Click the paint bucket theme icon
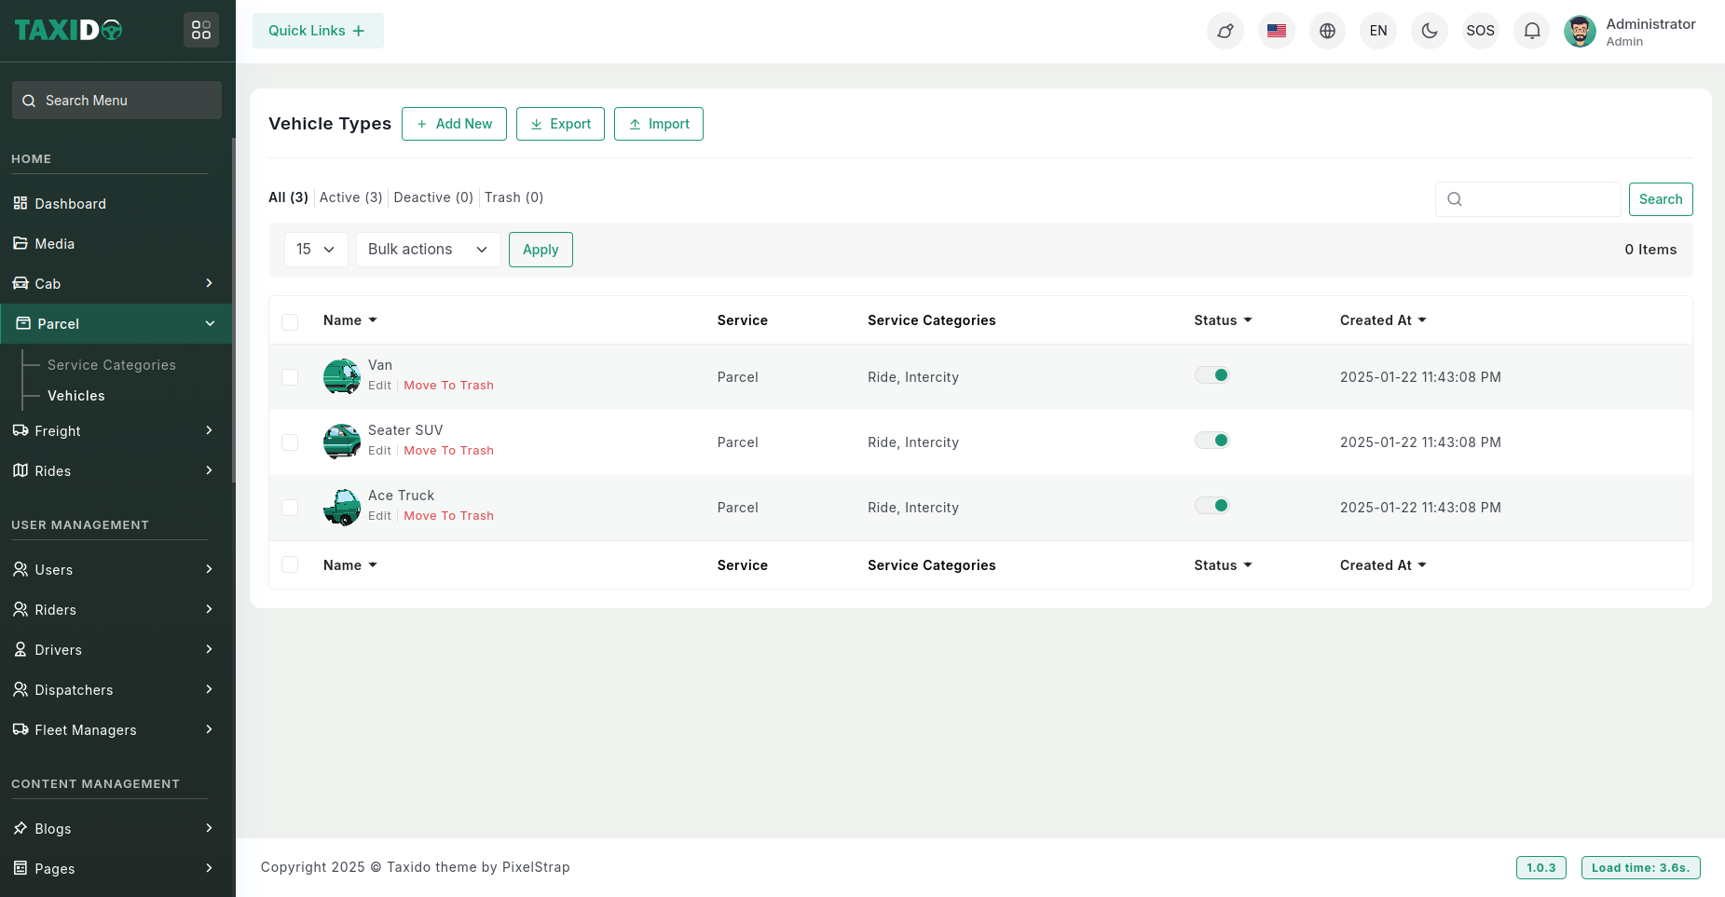The image size is (1725, 897). (x=1225, y=31)
